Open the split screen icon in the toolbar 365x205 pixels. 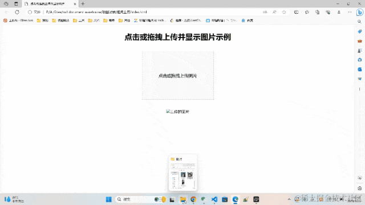(x=297, y=12)
